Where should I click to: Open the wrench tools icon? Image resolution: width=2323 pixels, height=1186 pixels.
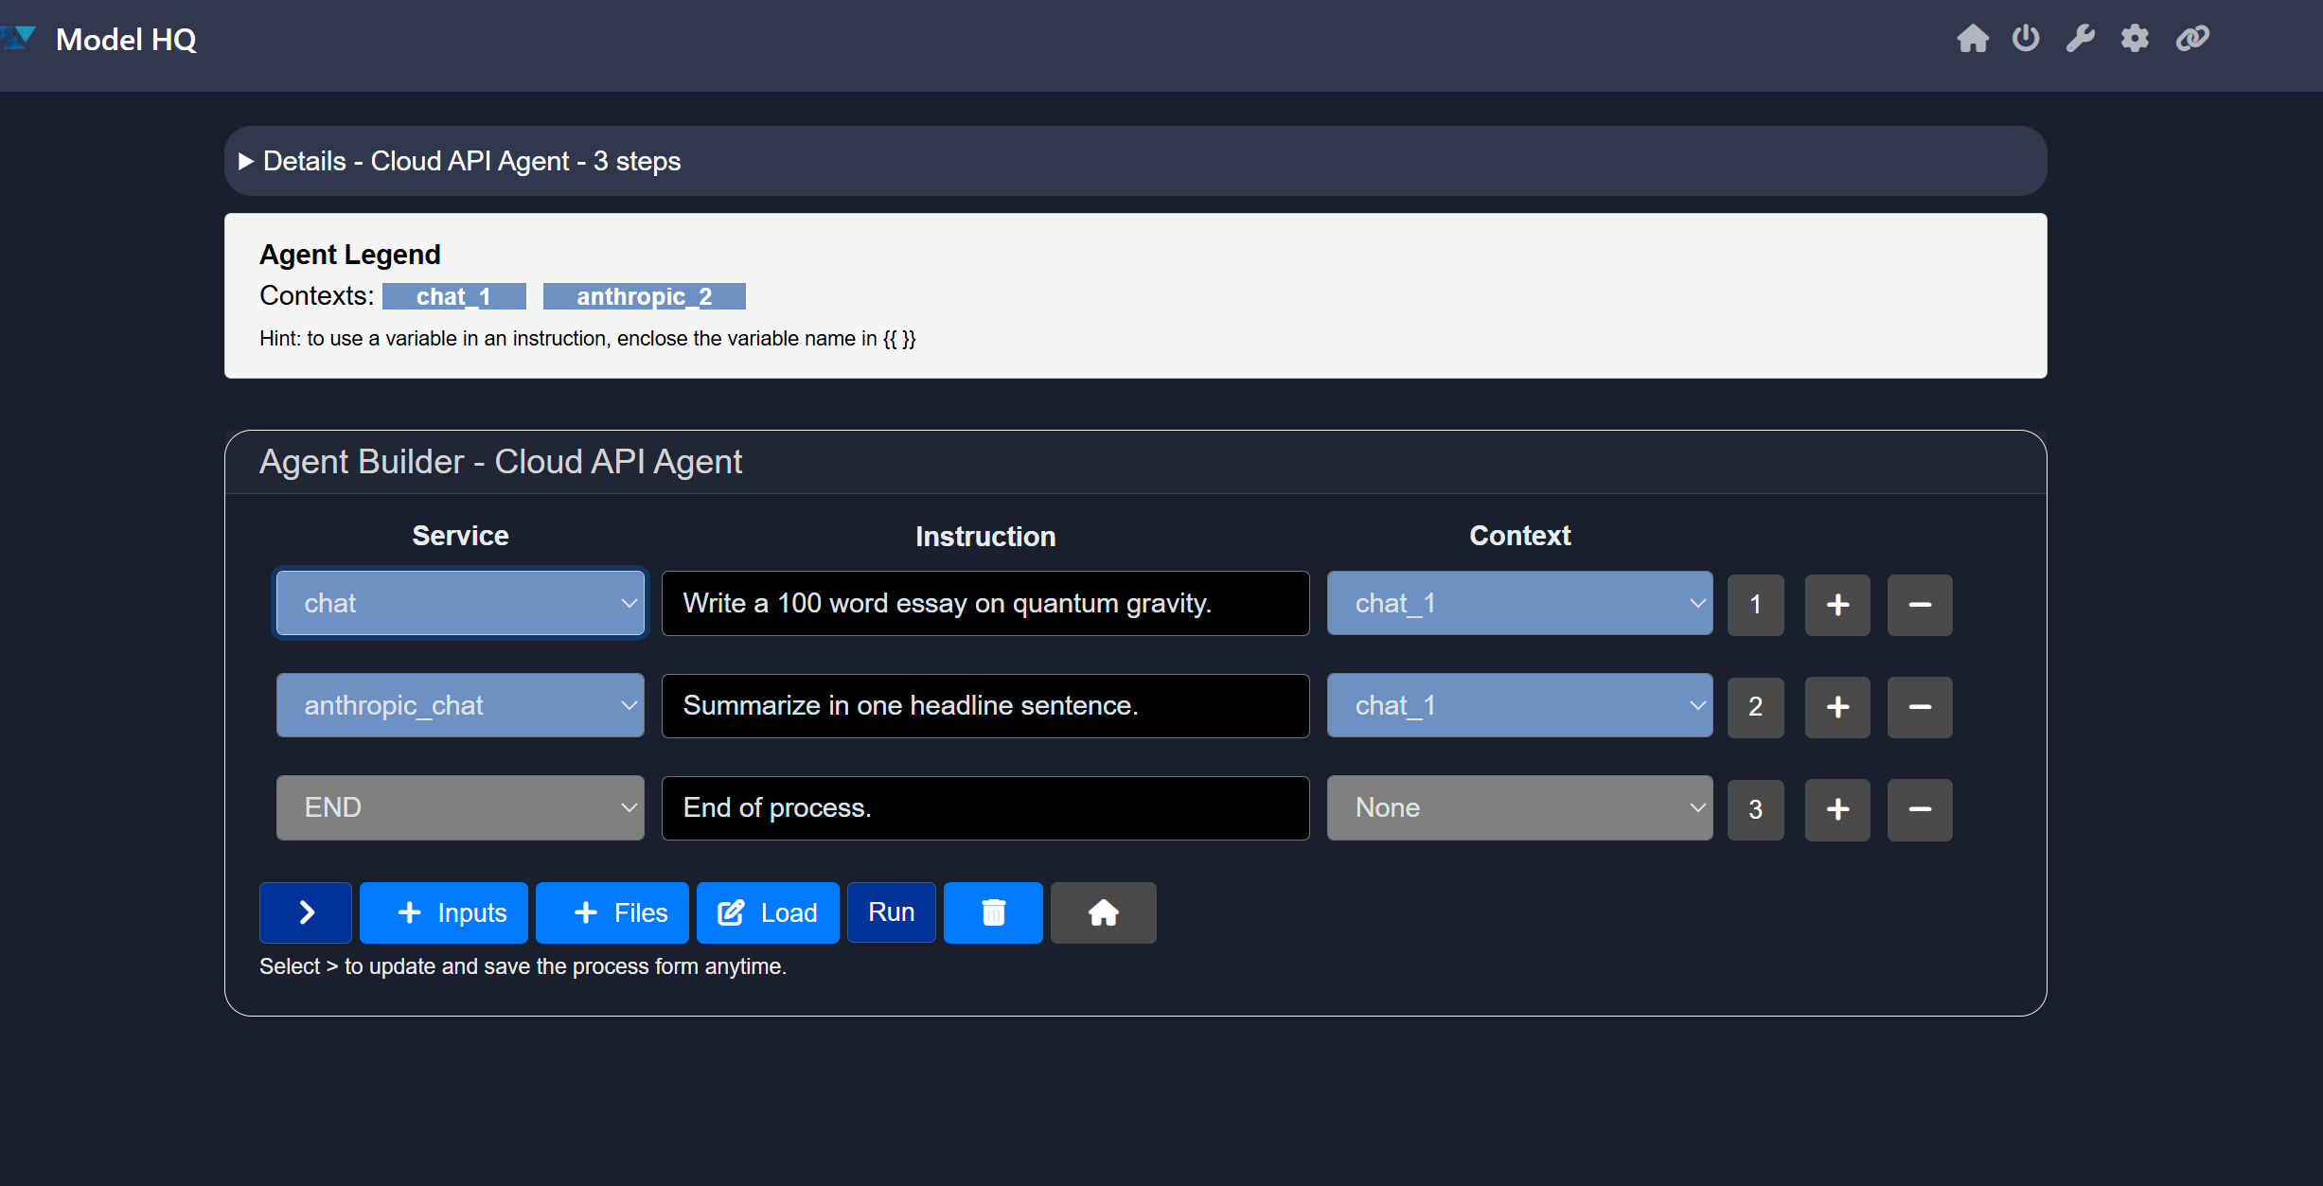click(2080, 39)
